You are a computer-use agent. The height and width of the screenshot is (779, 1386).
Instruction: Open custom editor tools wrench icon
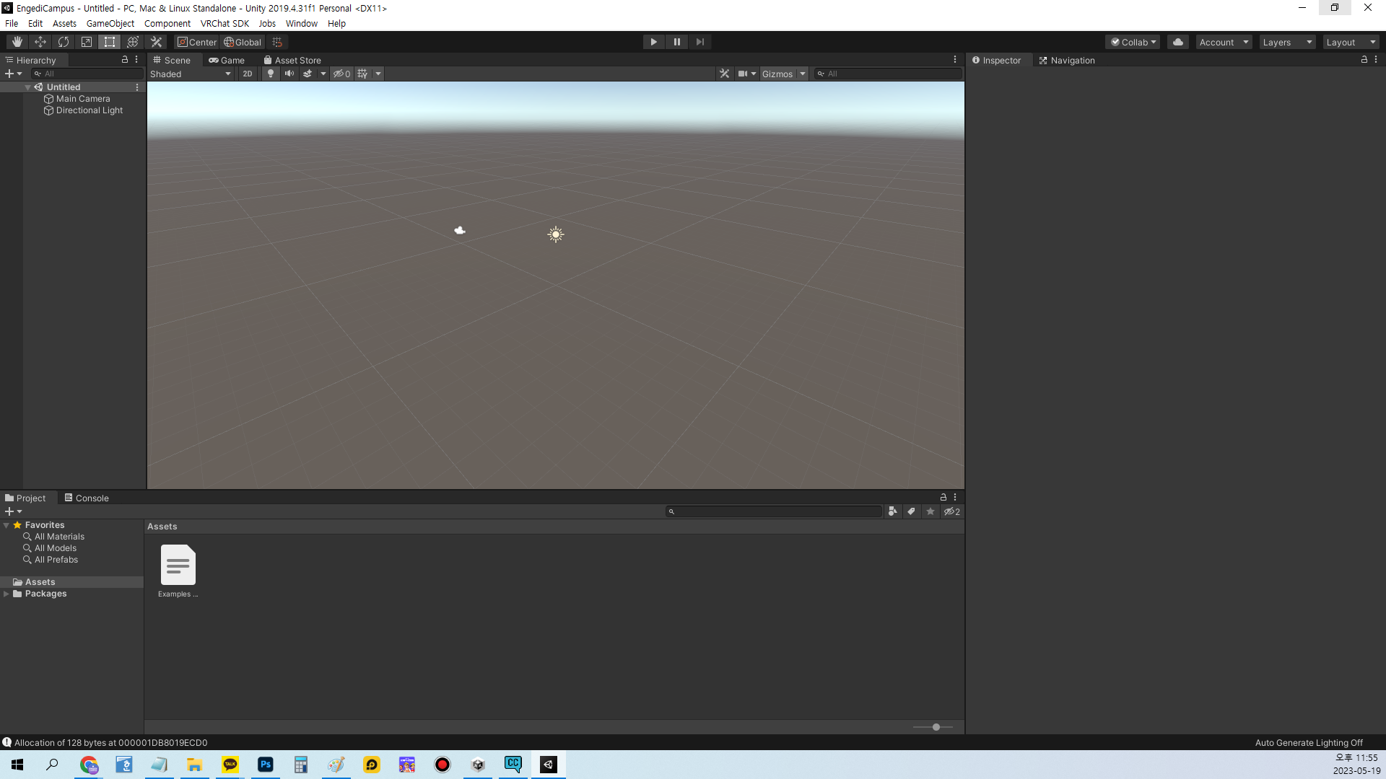point(157,42)
